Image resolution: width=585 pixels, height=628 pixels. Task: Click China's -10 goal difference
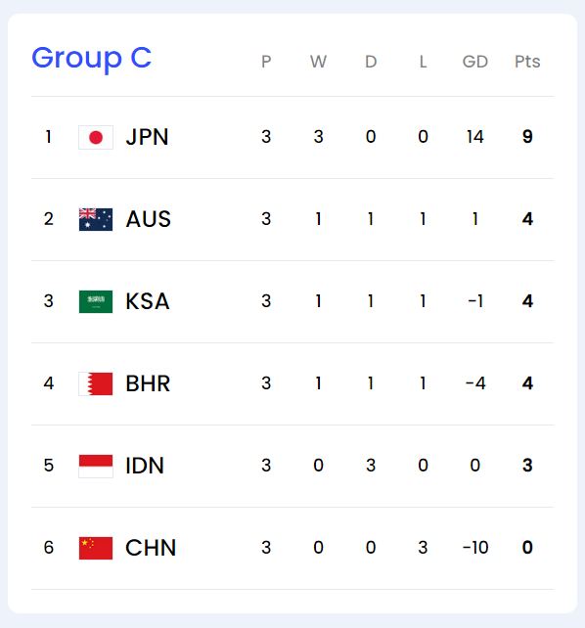coord(475,547)
